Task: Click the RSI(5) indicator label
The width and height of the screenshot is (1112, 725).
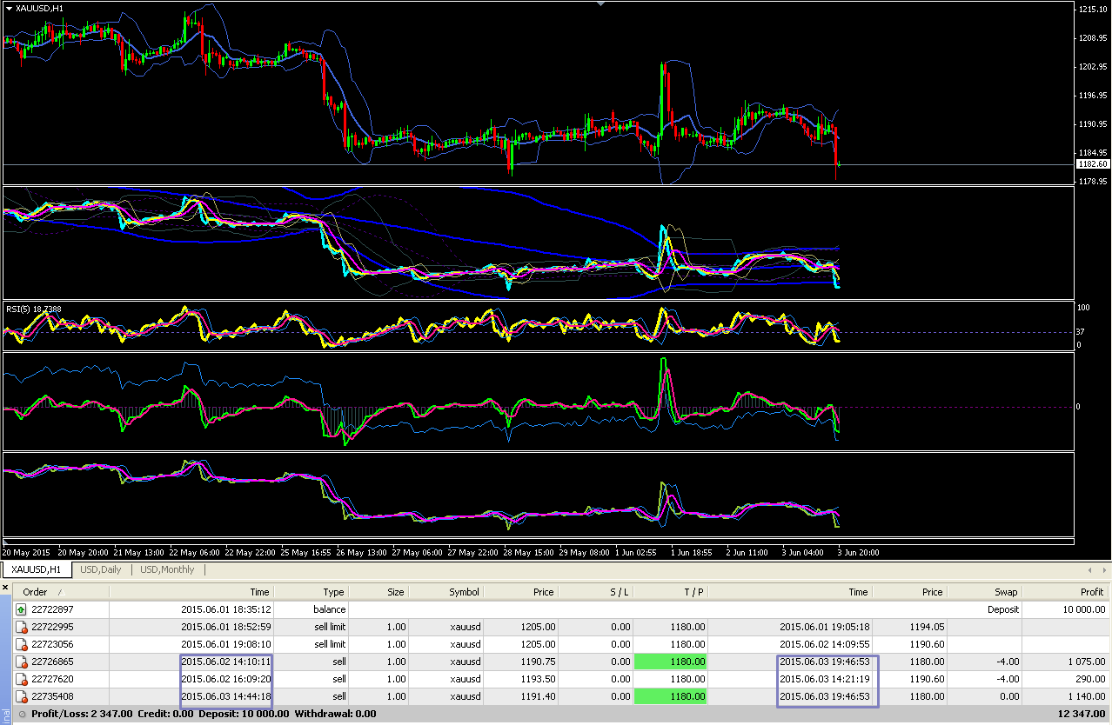Action: [34, 309]
